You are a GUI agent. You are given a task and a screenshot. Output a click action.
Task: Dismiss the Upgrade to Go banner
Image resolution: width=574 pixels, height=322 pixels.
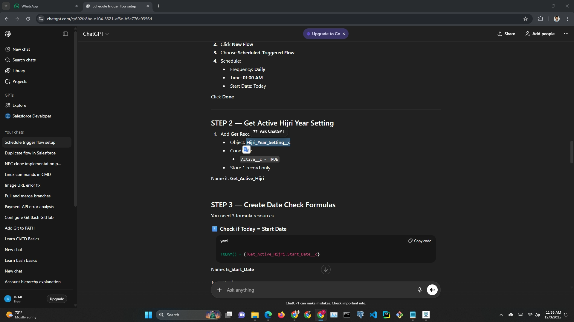pyautogui.click(x=344, y=34)
